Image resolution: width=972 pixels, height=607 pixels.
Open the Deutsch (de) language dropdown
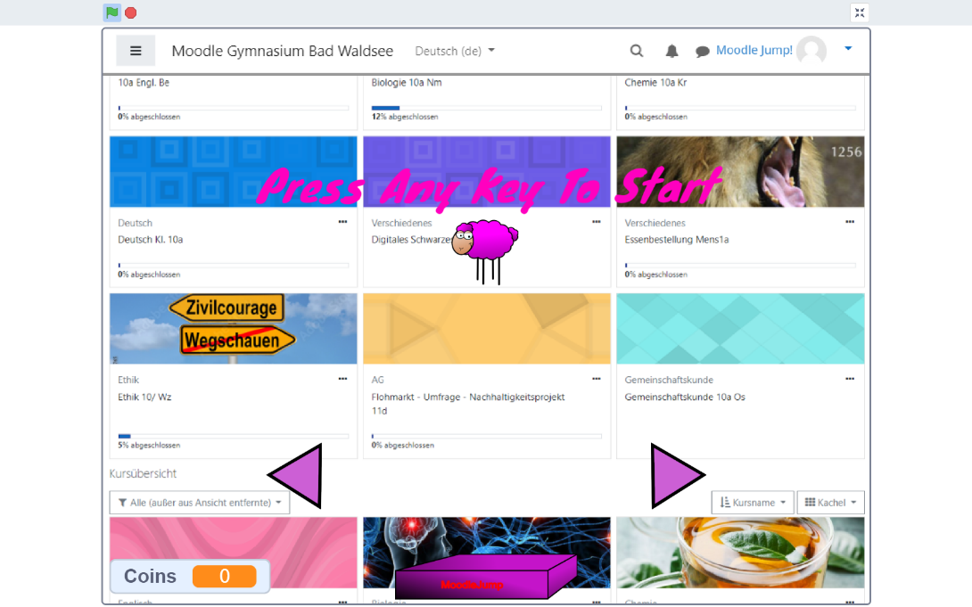click(455, 51)
